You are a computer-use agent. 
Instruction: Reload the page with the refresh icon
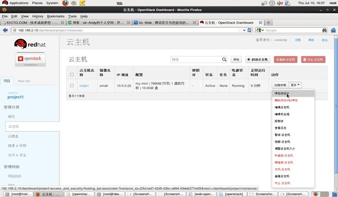coord(250,30)
